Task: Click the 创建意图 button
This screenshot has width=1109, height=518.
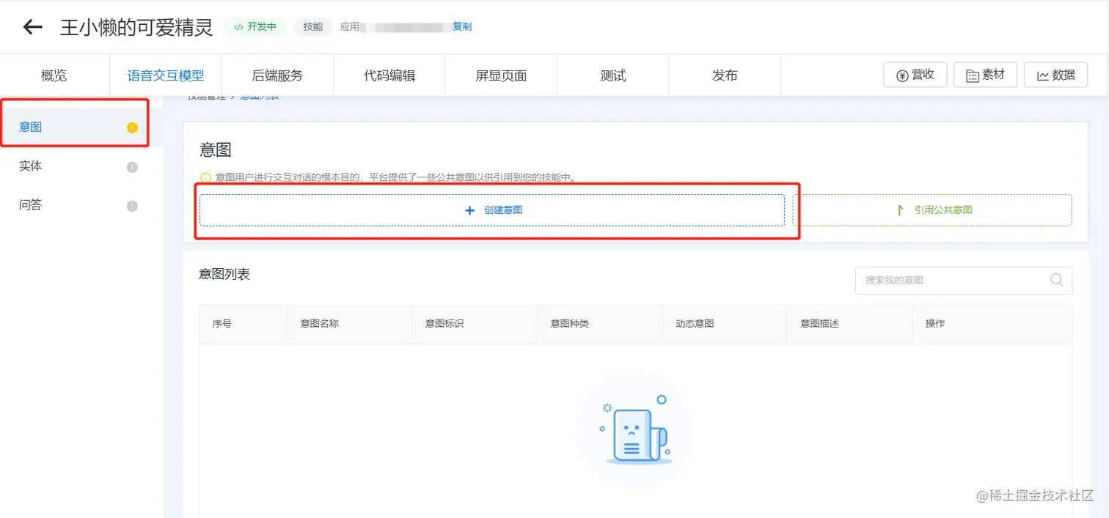Action: (492, 210)
